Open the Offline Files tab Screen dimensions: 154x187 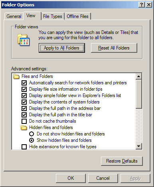(x=77, y=16)
